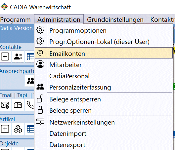Open the Grundeinstellungen menu
The width and height of the screenshot is (175, 150).
[115, 19]
